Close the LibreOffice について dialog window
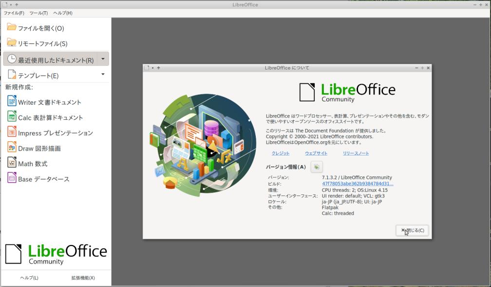491x287 pixels. pos(428,68)
